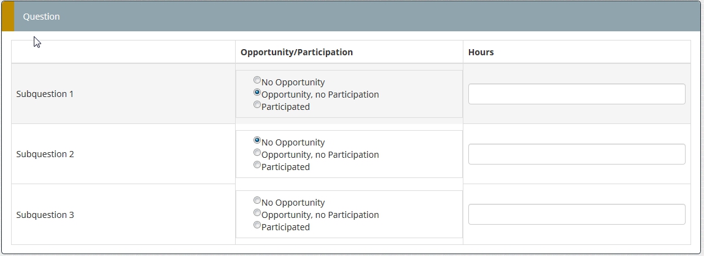Screen dimensions: 704x256
Task: Choose Opportunity, no Participation for Subquestion 3
Action: (x=257, y=212)
